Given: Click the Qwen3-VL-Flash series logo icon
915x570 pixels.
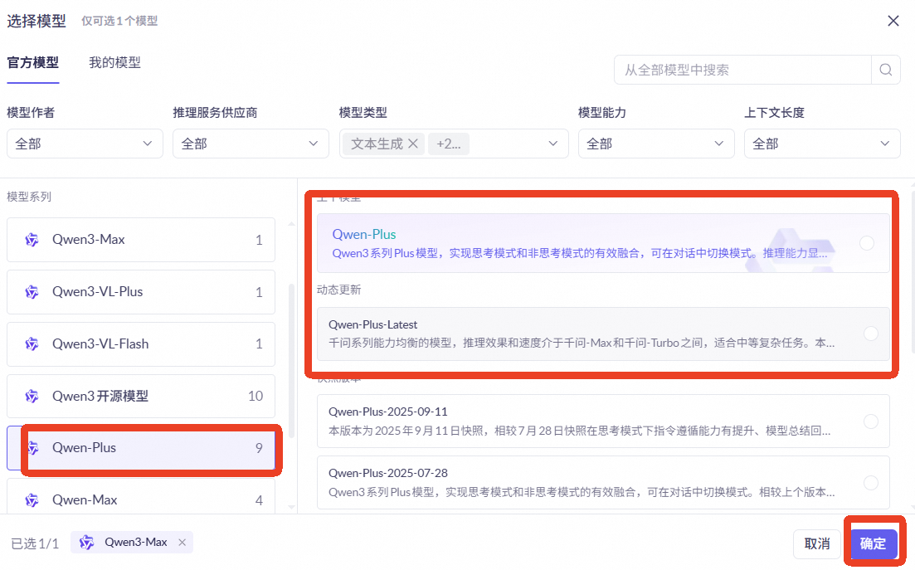Looking at the screenshot, I should (x=32, y=344).
